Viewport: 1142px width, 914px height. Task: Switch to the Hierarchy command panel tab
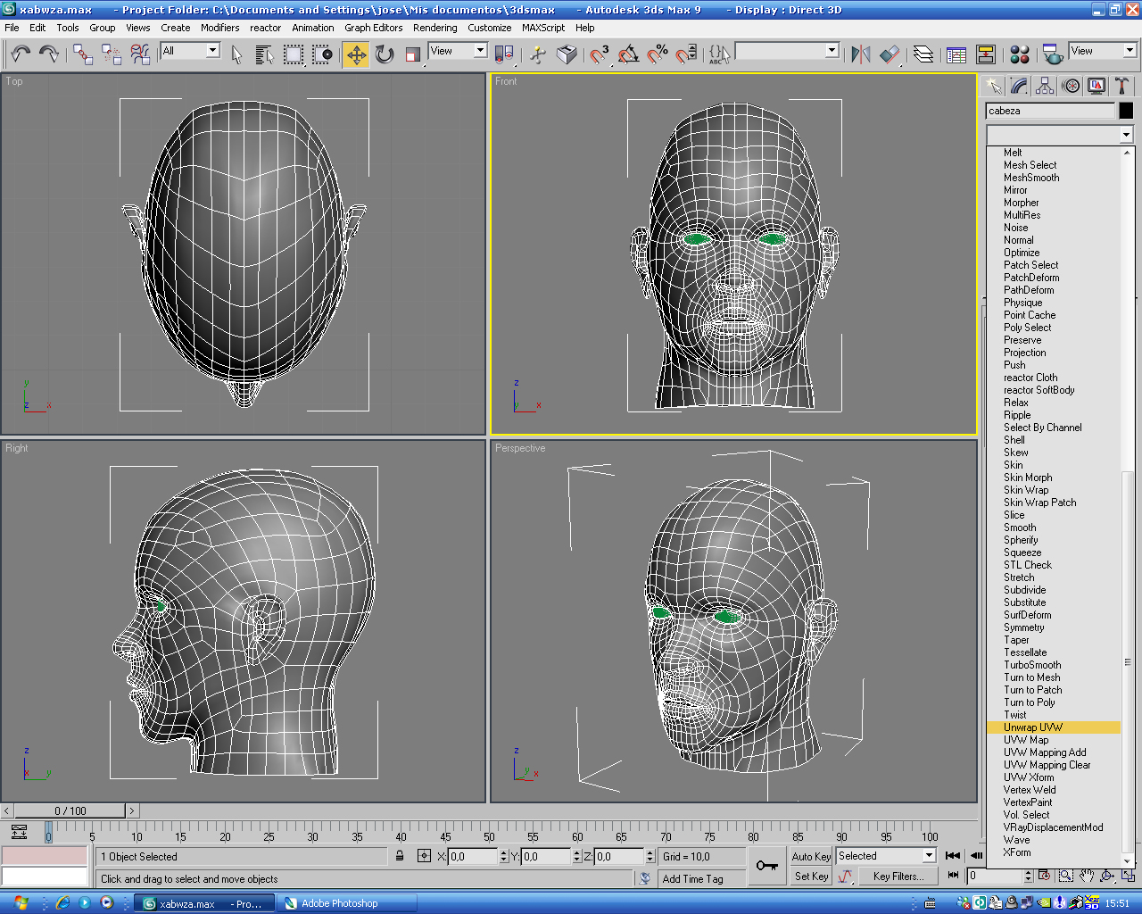pos(1045,86)
